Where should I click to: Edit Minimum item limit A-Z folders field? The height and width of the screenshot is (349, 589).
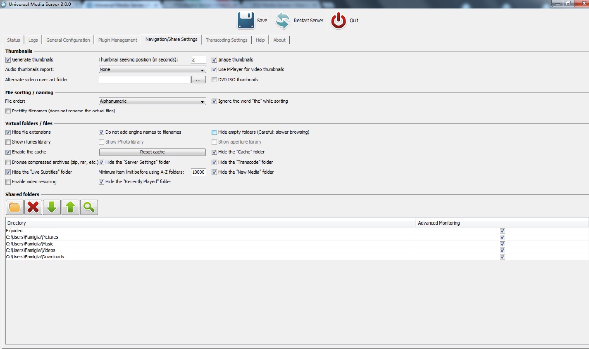coord(198,172)
